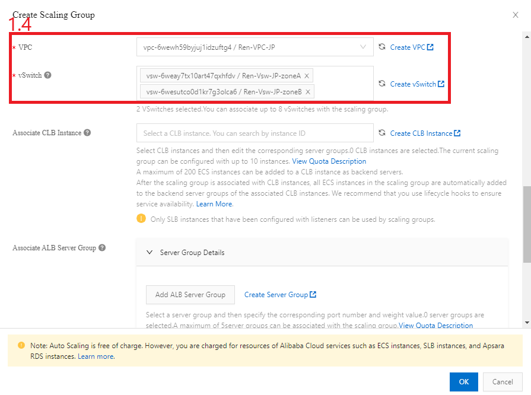The height and width of the screenshot is (395, 531).
Task: Click refresh icon next to Create VPC
Action: 382,47
